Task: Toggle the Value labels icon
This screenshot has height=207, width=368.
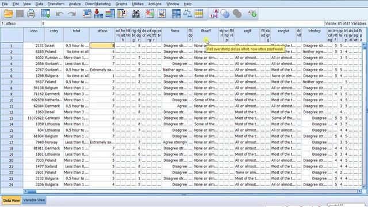Action: 213,13
